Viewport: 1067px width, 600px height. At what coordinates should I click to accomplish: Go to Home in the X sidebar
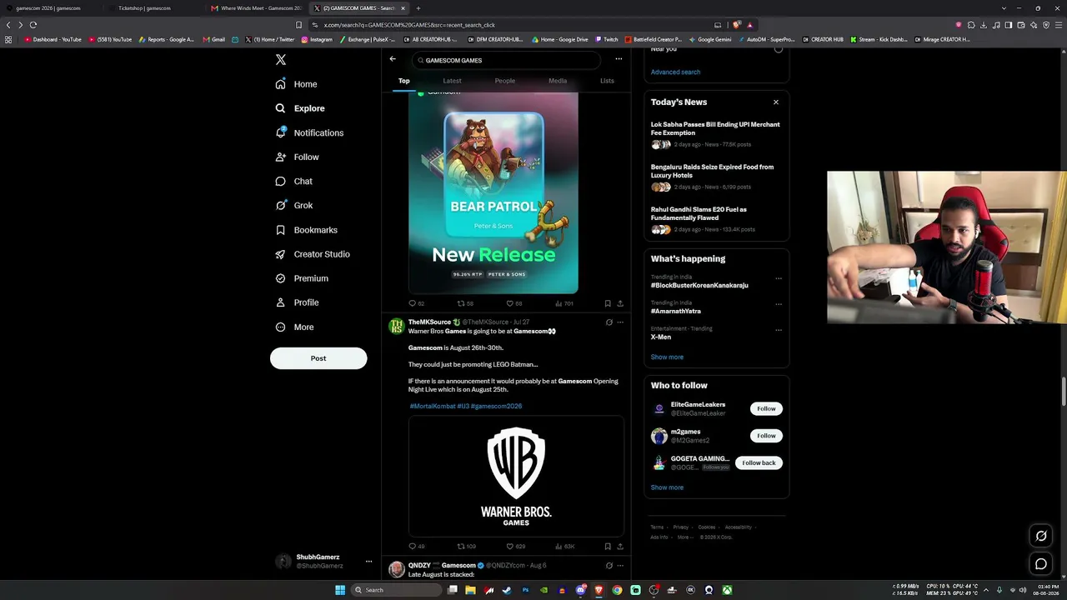point(297,84)
